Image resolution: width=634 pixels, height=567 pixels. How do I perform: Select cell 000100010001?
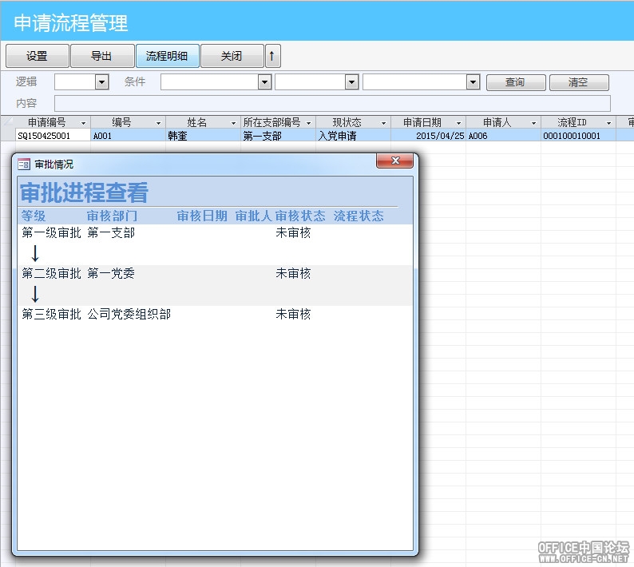(578, 136)
